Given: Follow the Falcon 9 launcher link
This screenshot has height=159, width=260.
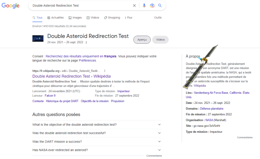Looking at the screenshot, I should click(50, 96).
